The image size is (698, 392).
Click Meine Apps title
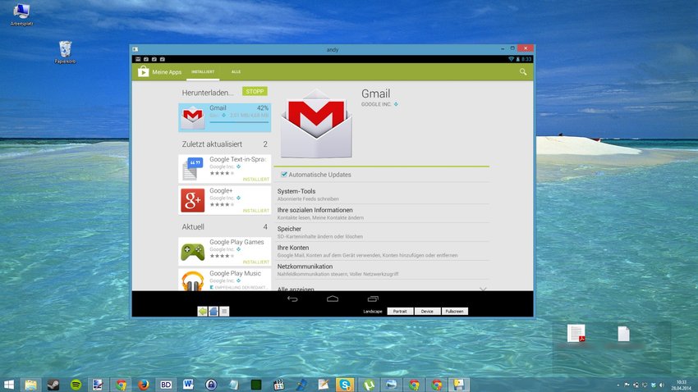167,72
